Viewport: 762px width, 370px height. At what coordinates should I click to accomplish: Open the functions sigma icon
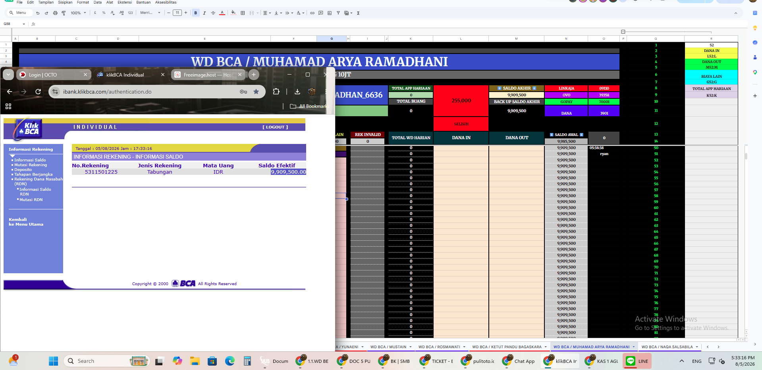point(358,13)
